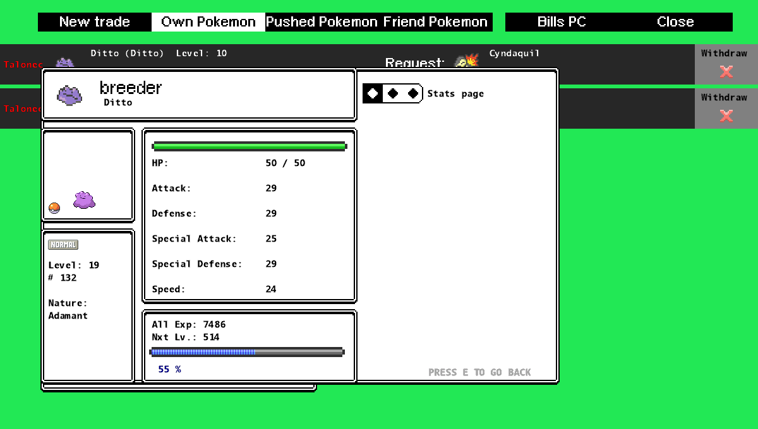Open Bills PC

point(562,22)
